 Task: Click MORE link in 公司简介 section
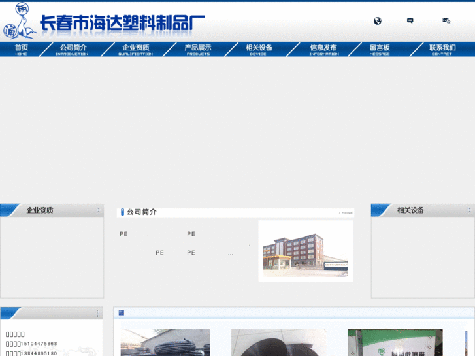coord(346,213)
